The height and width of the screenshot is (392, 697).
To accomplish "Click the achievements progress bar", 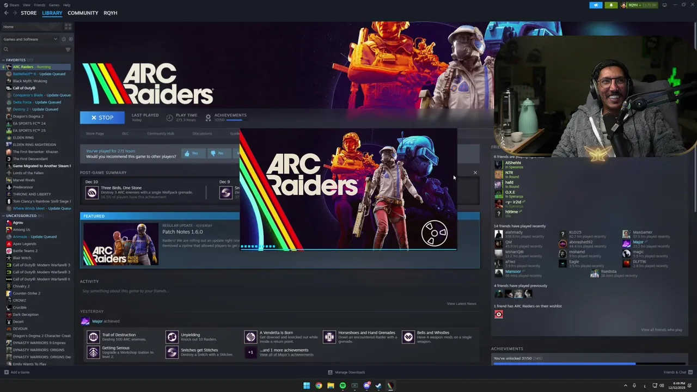I will [589, 364].
